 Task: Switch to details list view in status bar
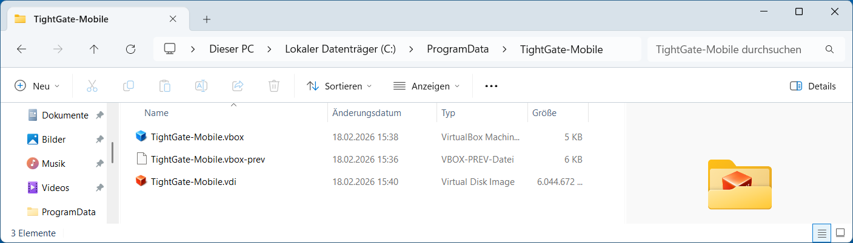[x=821, y=233]
